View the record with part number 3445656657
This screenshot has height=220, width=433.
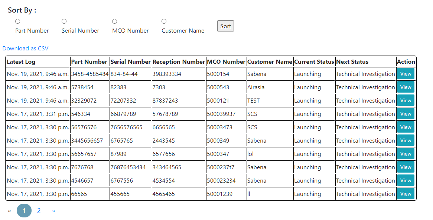[x=406, y=140]
